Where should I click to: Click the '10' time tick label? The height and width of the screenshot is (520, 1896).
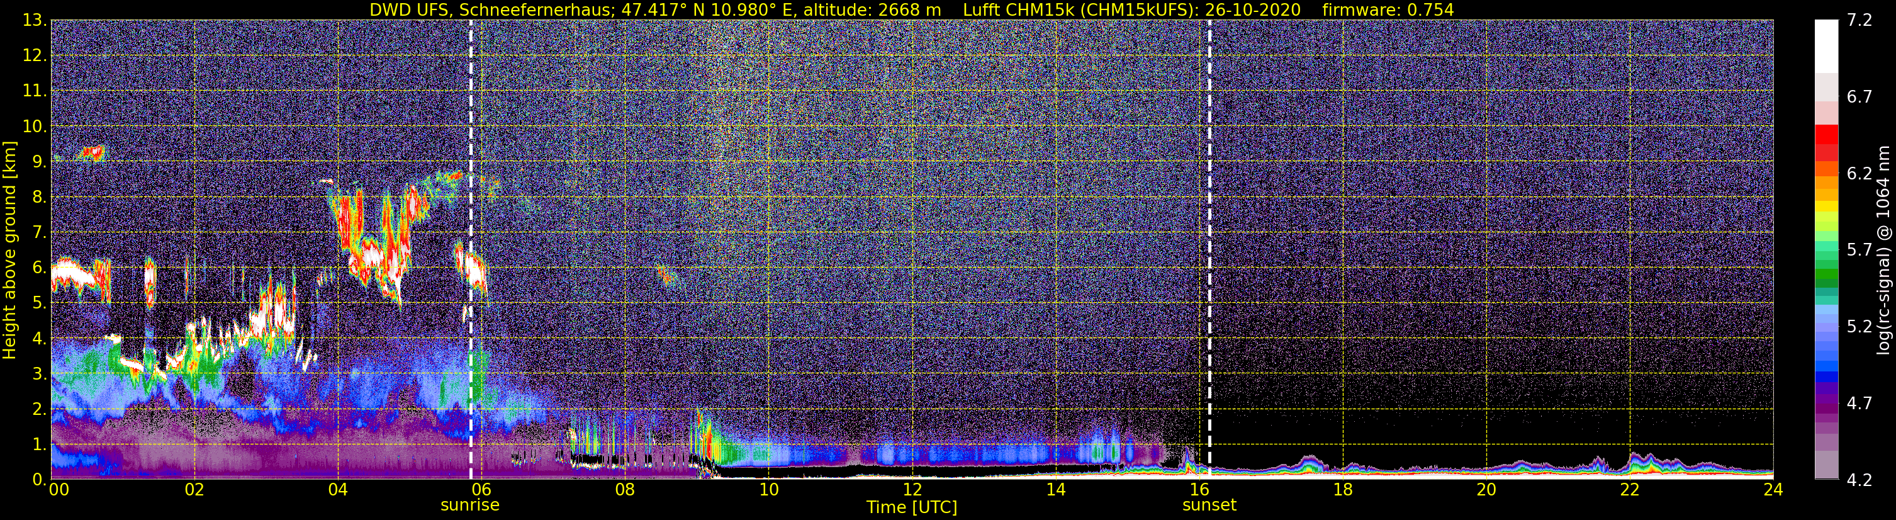[768, 490]
